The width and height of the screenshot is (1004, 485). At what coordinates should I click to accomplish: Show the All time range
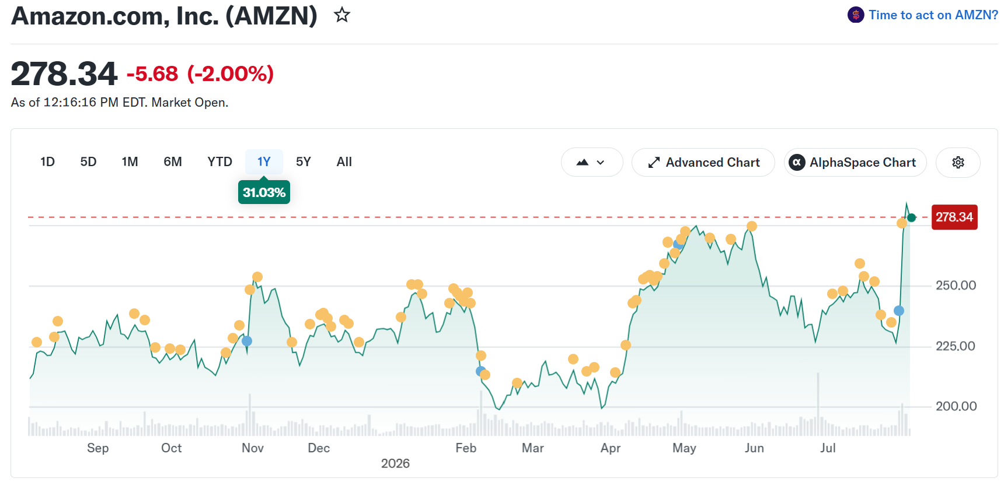pyautogui.click(x=344, y=162)
